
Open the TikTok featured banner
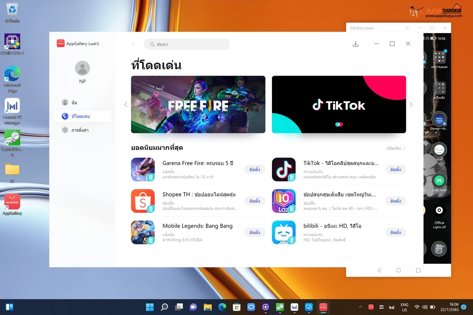(339, 104)
